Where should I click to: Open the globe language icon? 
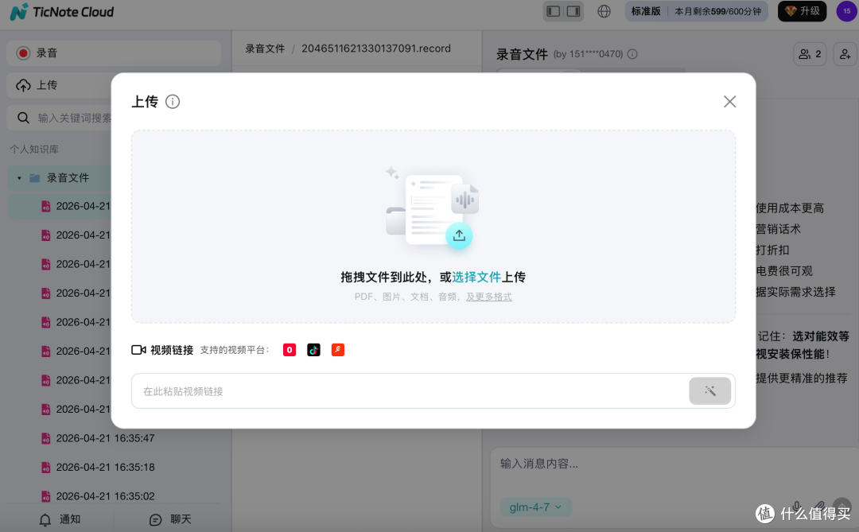tap(604, 11)
